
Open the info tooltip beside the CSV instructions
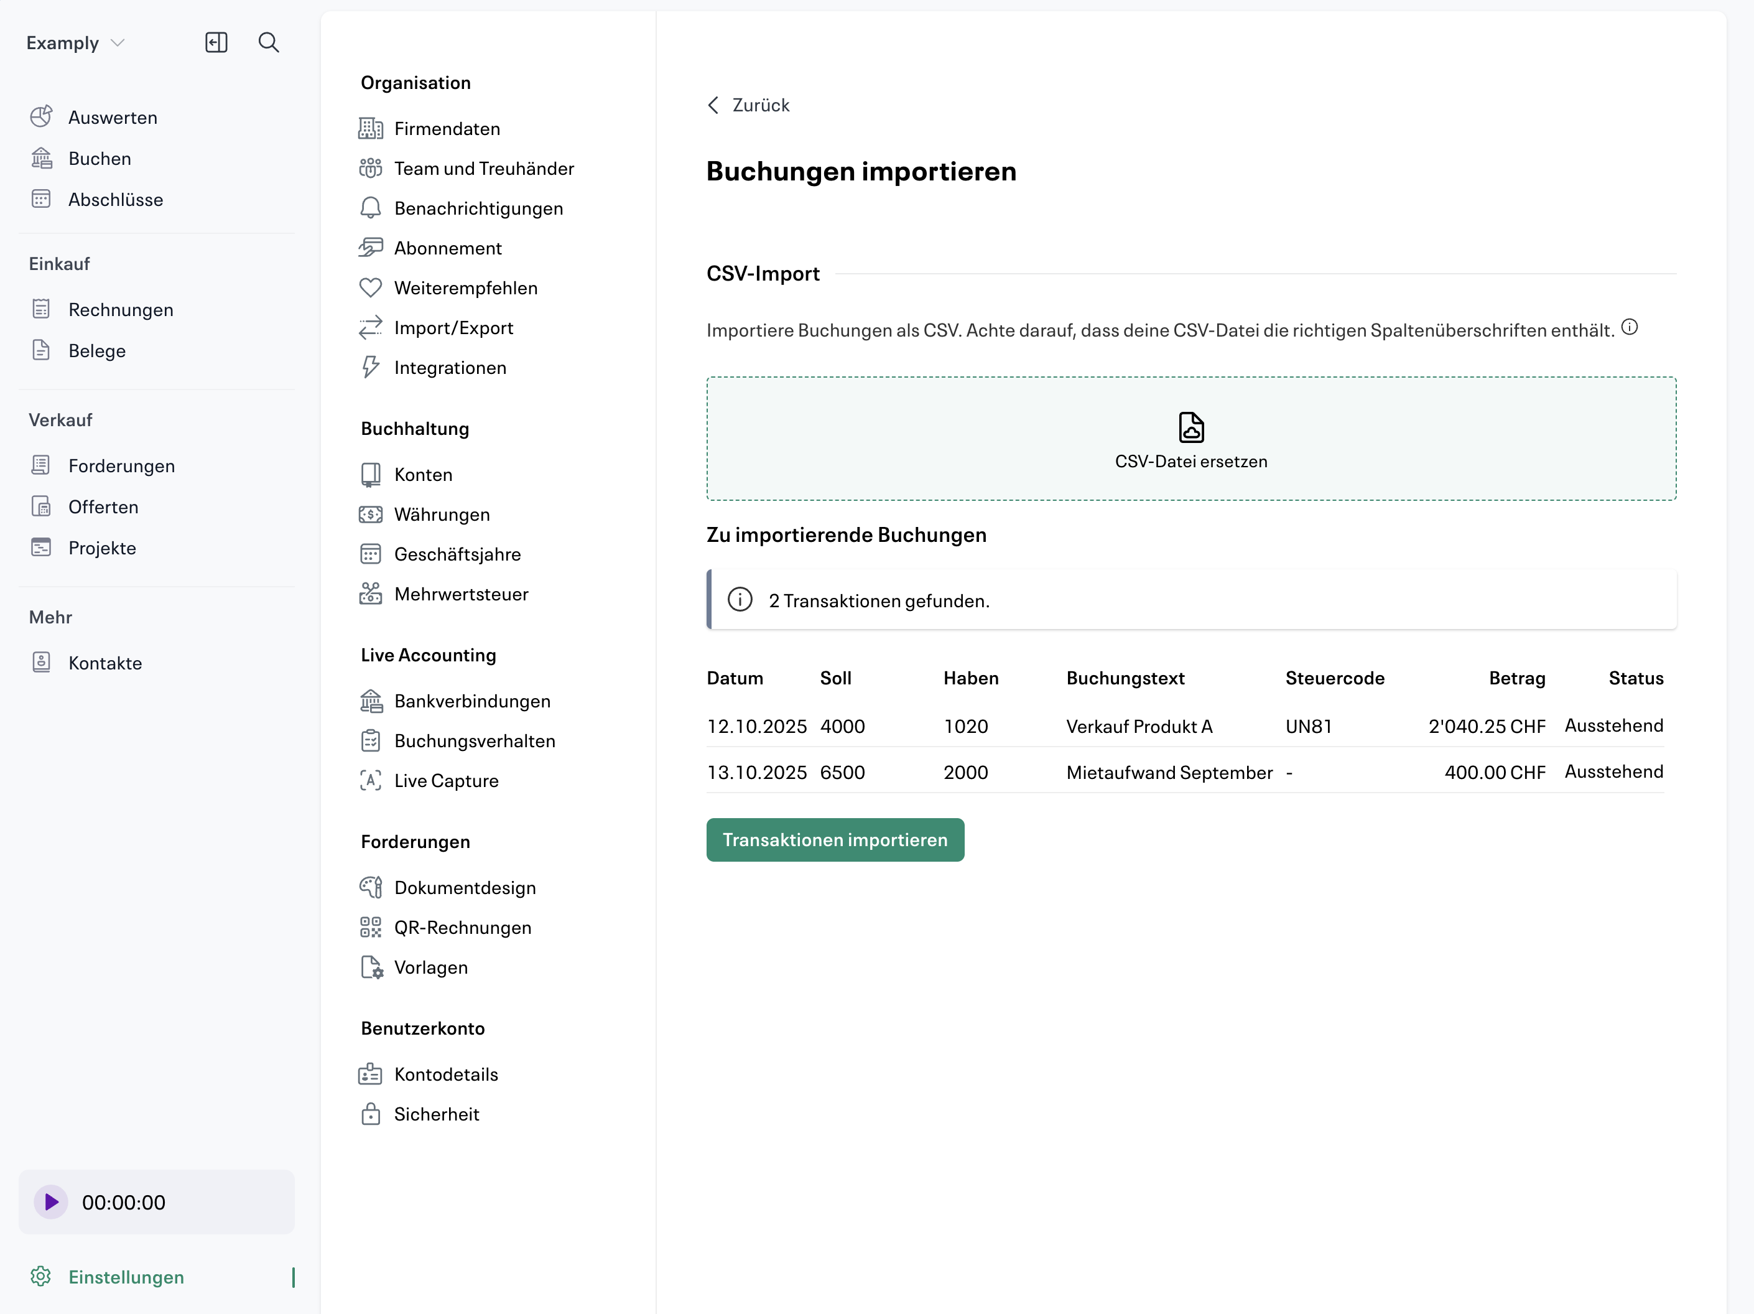(1630, 326)
